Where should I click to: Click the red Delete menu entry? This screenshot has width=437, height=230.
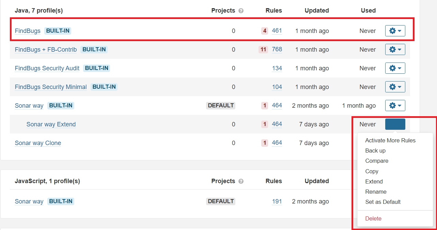coord(373,218)
